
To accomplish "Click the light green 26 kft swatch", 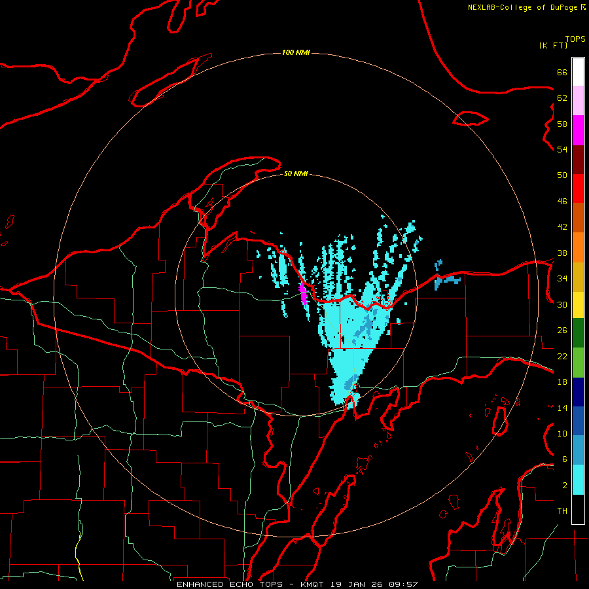I will (x=578, y=363).
